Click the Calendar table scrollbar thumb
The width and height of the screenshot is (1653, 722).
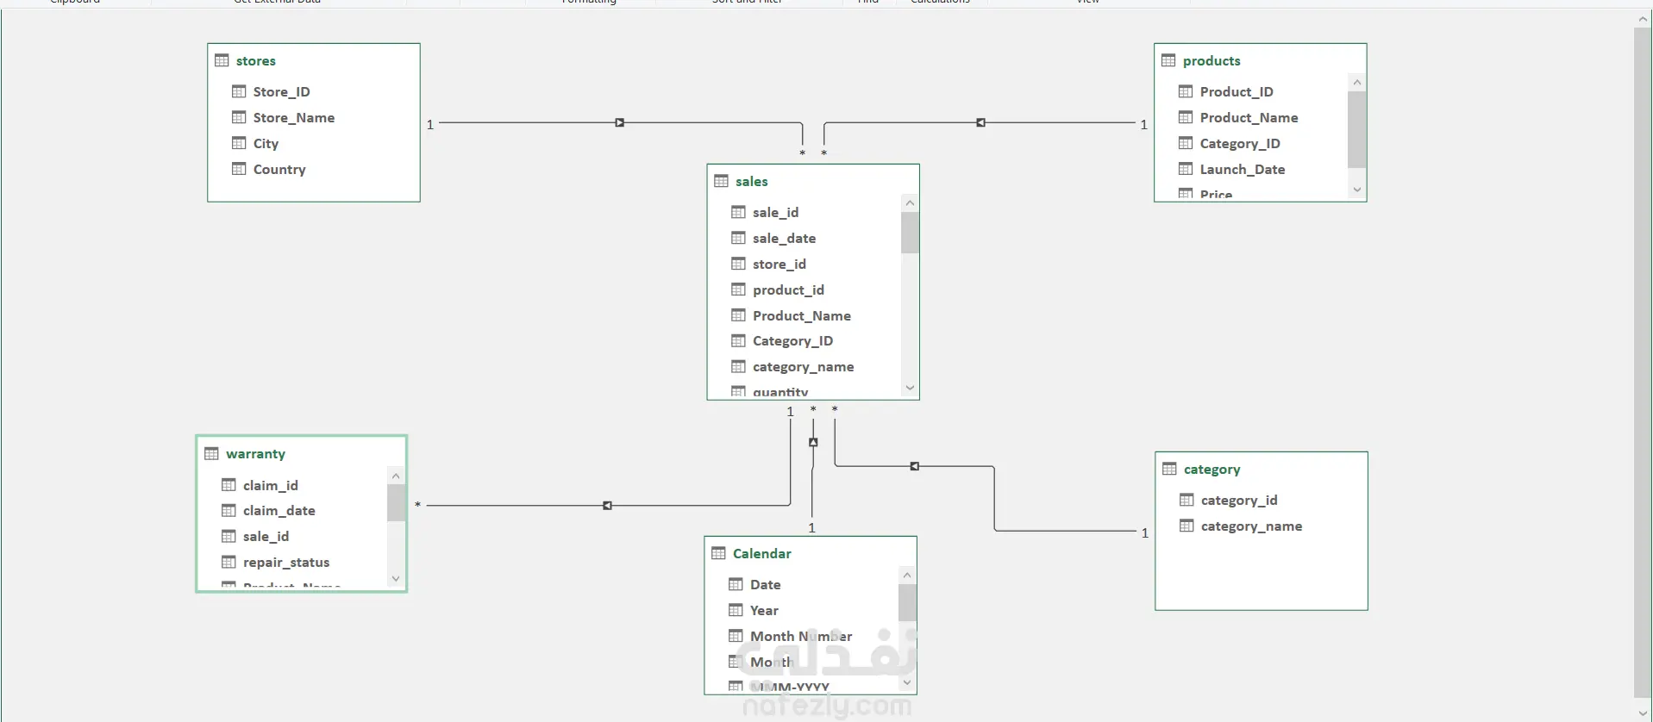(x=907, y=602)
